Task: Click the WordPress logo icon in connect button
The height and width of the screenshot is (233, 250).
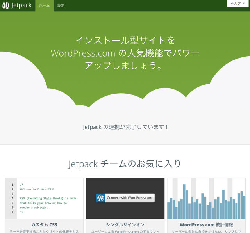Action: (x=101, y=198)
